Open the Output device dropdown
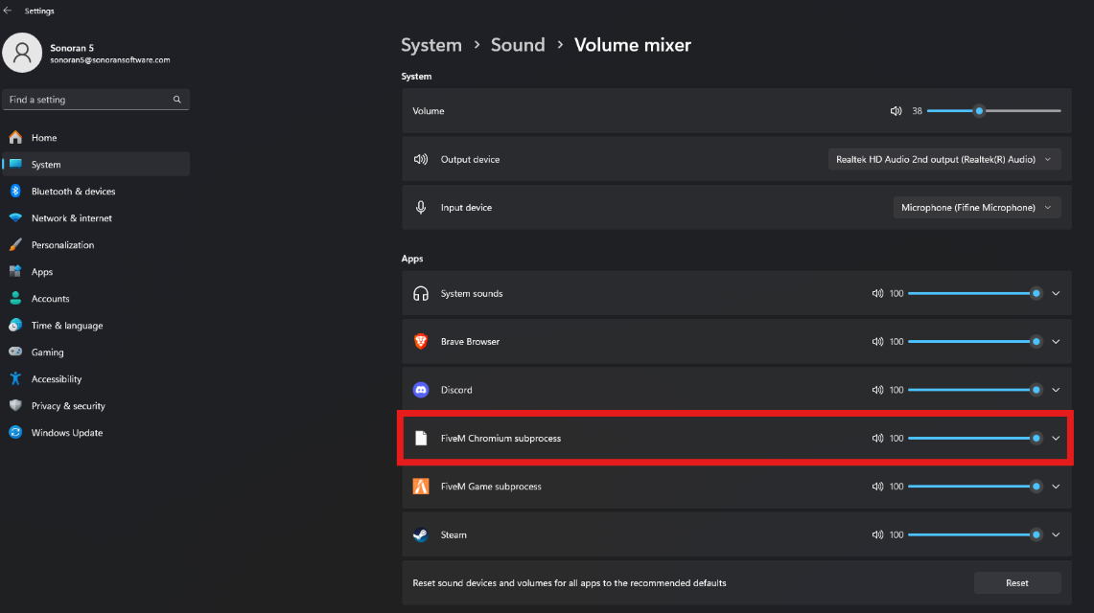This screenshot has height=613, width=1094. tap(944, 160)
